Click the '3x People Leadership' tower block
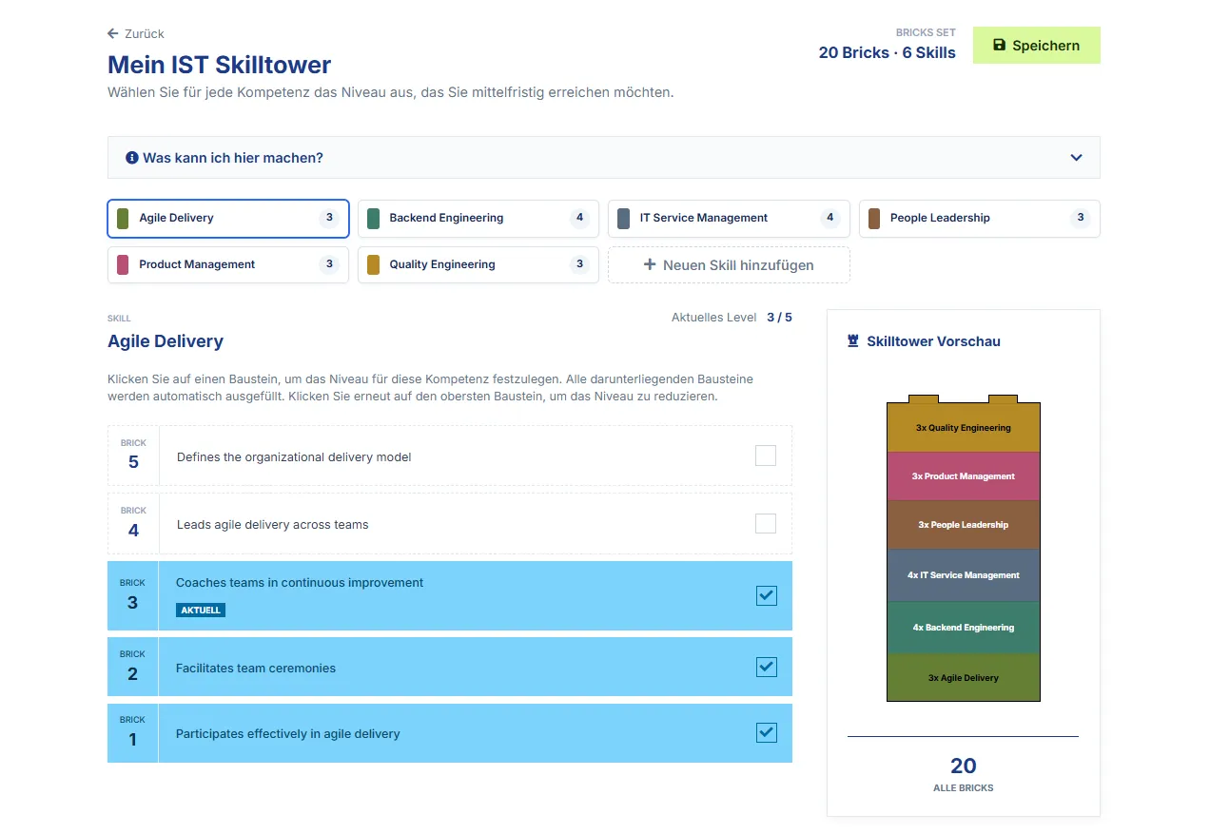Screen dimensions: 1210x834 click(x=964, y=525)
